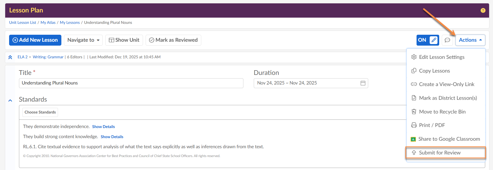
Task: Click the Print / PDF printer icon
Action: pos(414,125)
